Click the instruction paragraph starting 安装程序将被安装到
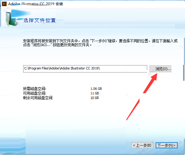This screenshot has width=185, height=155. click(x=100, y=43)
